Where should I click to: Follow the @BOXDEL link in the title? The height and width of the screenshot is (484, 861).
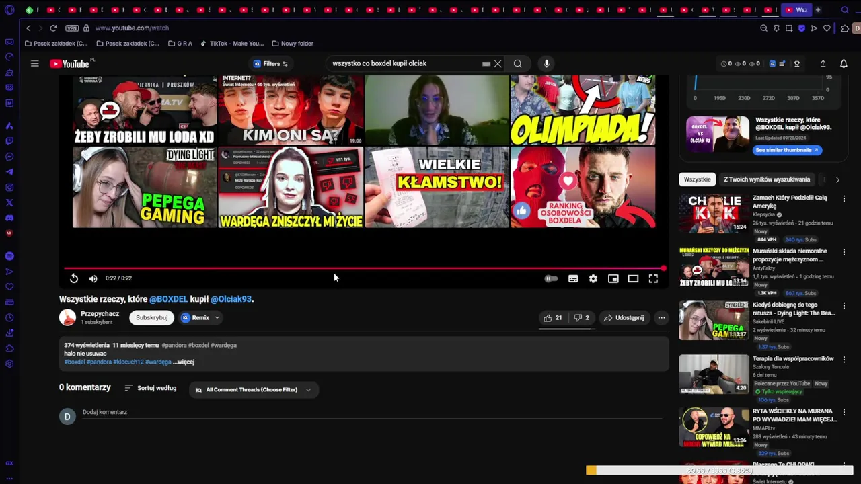tap(168, 299)
